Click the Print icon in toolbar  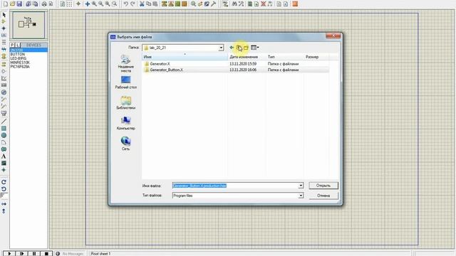pos(44,4)
